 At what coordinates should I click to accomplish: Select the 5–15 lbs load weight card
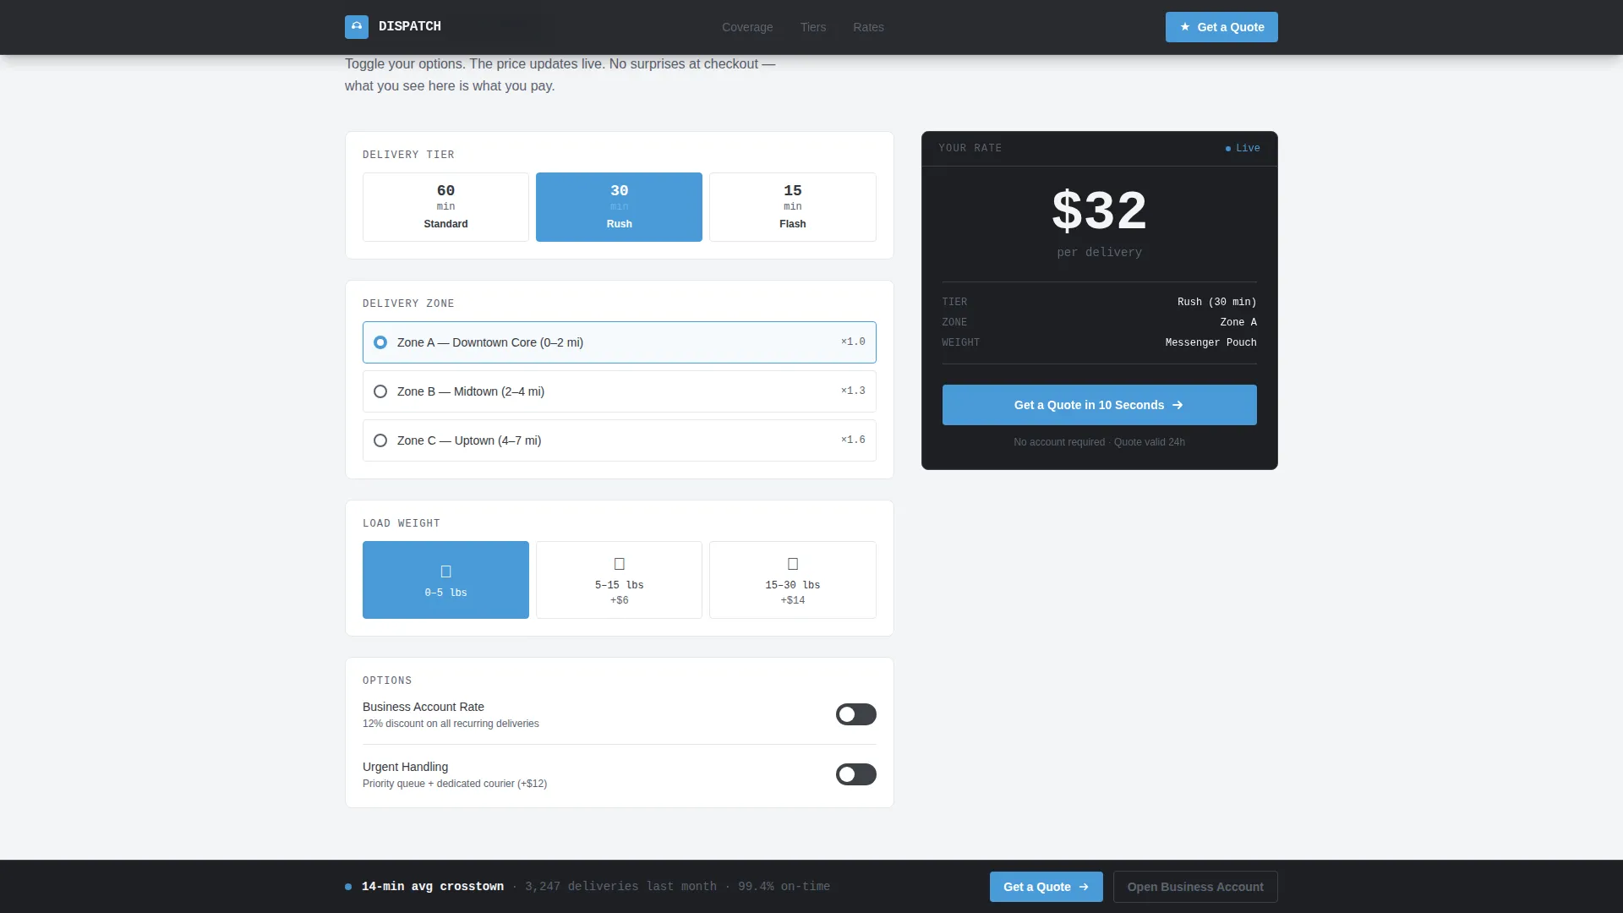[x=619, y=580]
